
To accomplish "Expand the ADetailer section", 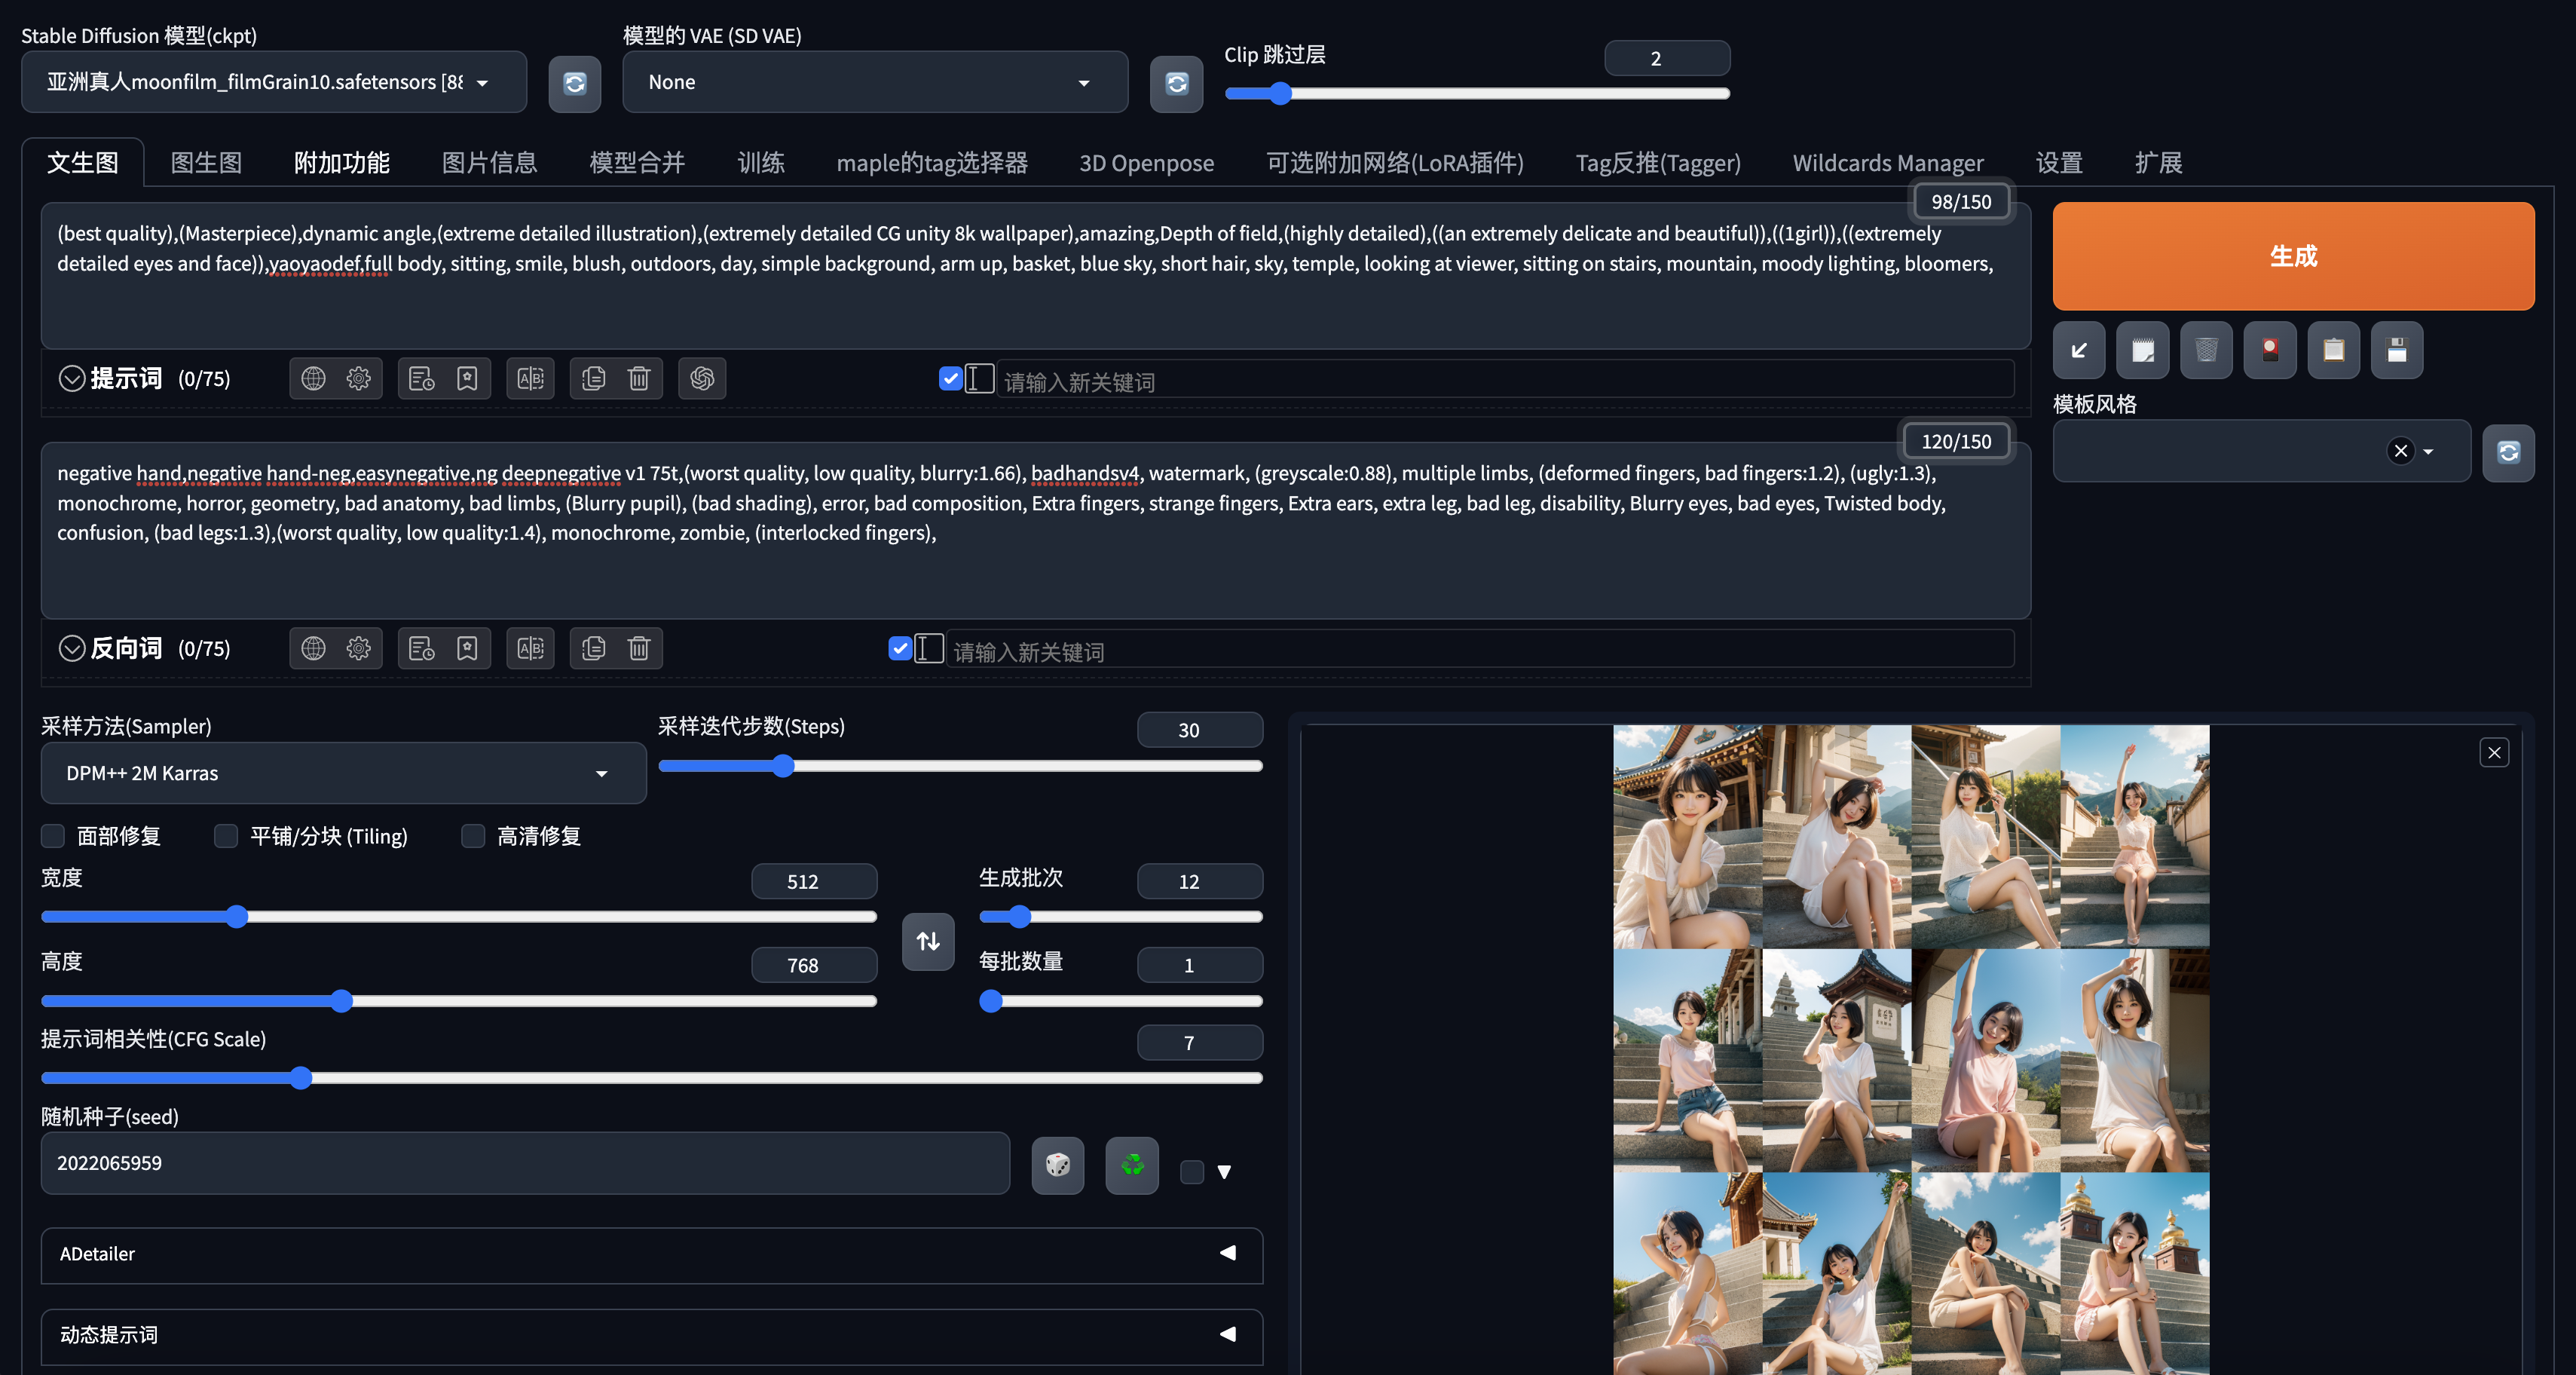I will pyautogui.click(x=651, y=1254).
